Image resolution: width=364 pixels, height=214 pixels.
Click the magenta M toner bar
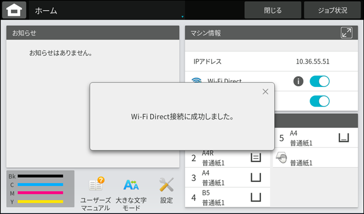(41, 193)
